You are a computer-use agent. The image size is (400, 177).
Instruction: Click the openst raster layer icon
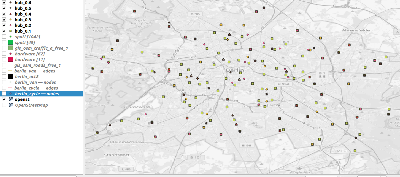[11, 99]
